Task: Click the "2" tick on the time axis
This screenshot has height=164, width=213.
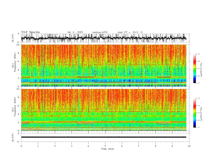Action: [55, 146]
